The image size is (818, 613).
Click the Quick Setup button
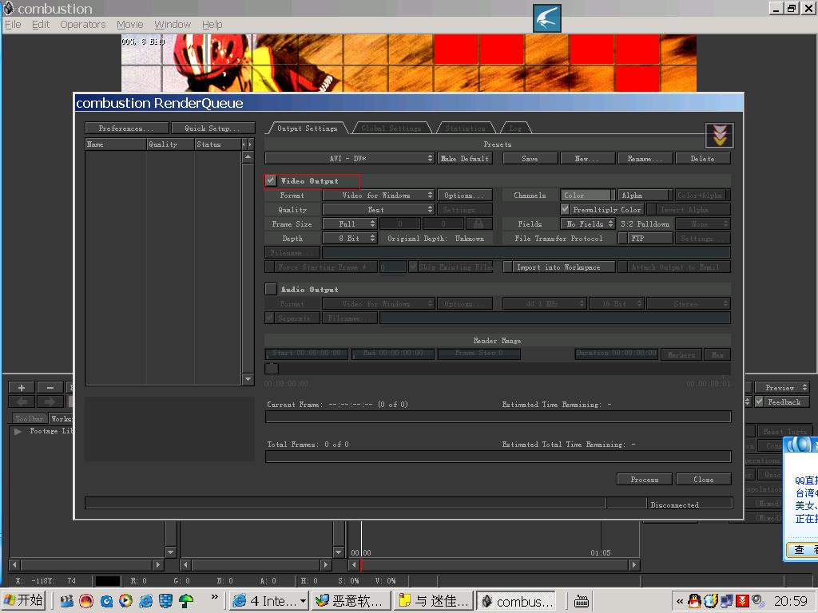pyautogui.click(x=212, y=129)
